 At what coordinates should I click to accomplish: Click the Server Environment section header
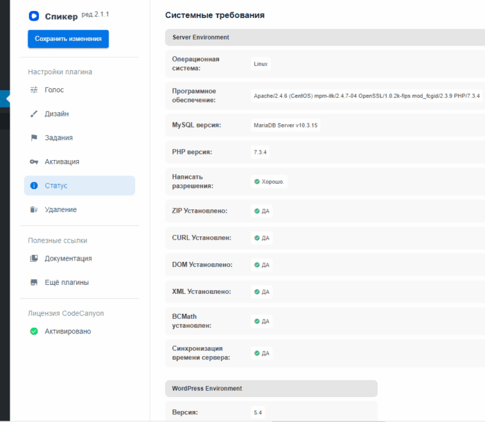click(x=201, y=37)
